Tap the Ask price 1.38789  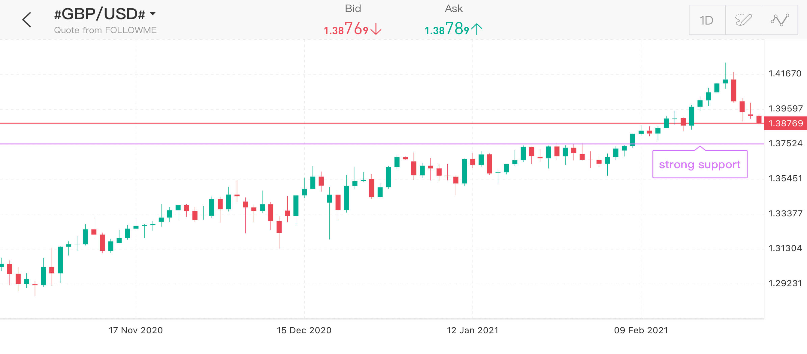point(447,29)
